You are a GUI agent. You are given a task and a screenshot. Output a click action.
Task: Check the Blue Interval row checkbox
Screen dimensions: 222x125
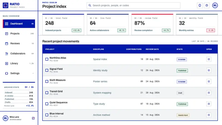pyautogui.click(x=47, y=115)
